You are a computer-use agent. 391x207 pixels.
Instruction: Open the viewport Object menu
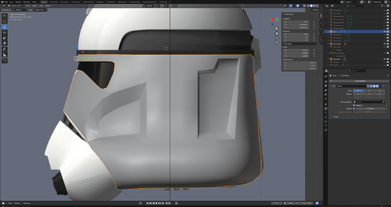48,6
